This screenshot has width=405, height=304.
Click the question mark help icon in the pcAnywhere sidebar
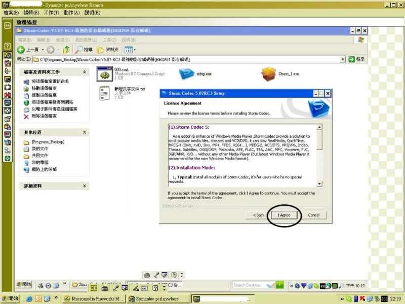coord(7,46)
